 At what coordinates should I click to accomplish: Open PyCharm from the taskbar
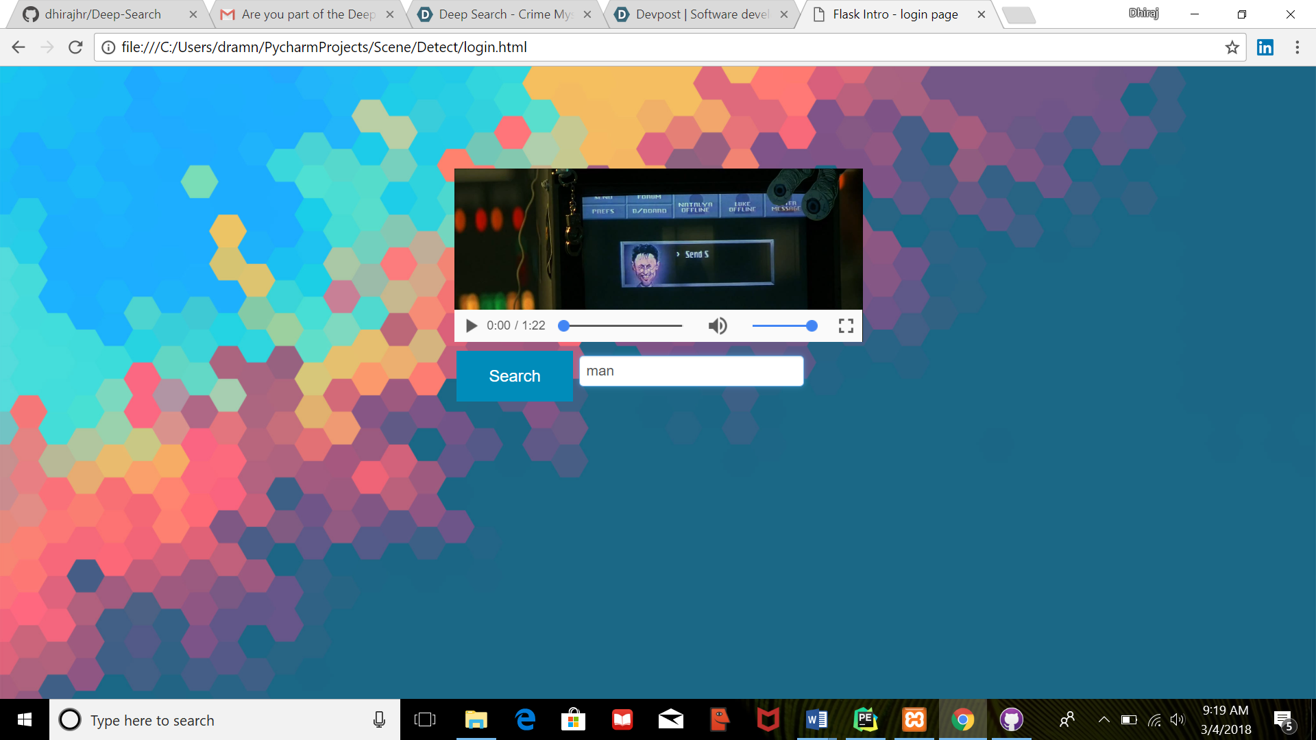coord(865,719)
